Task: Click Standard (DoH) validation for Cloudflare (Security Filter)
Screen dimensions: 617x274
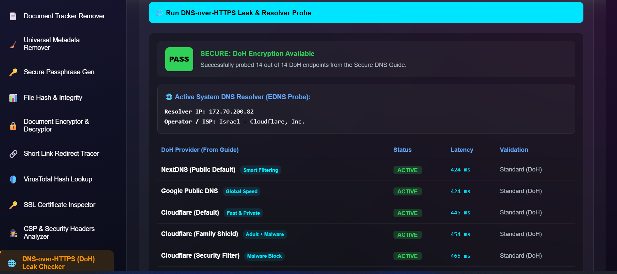Action: coord(521,256)
